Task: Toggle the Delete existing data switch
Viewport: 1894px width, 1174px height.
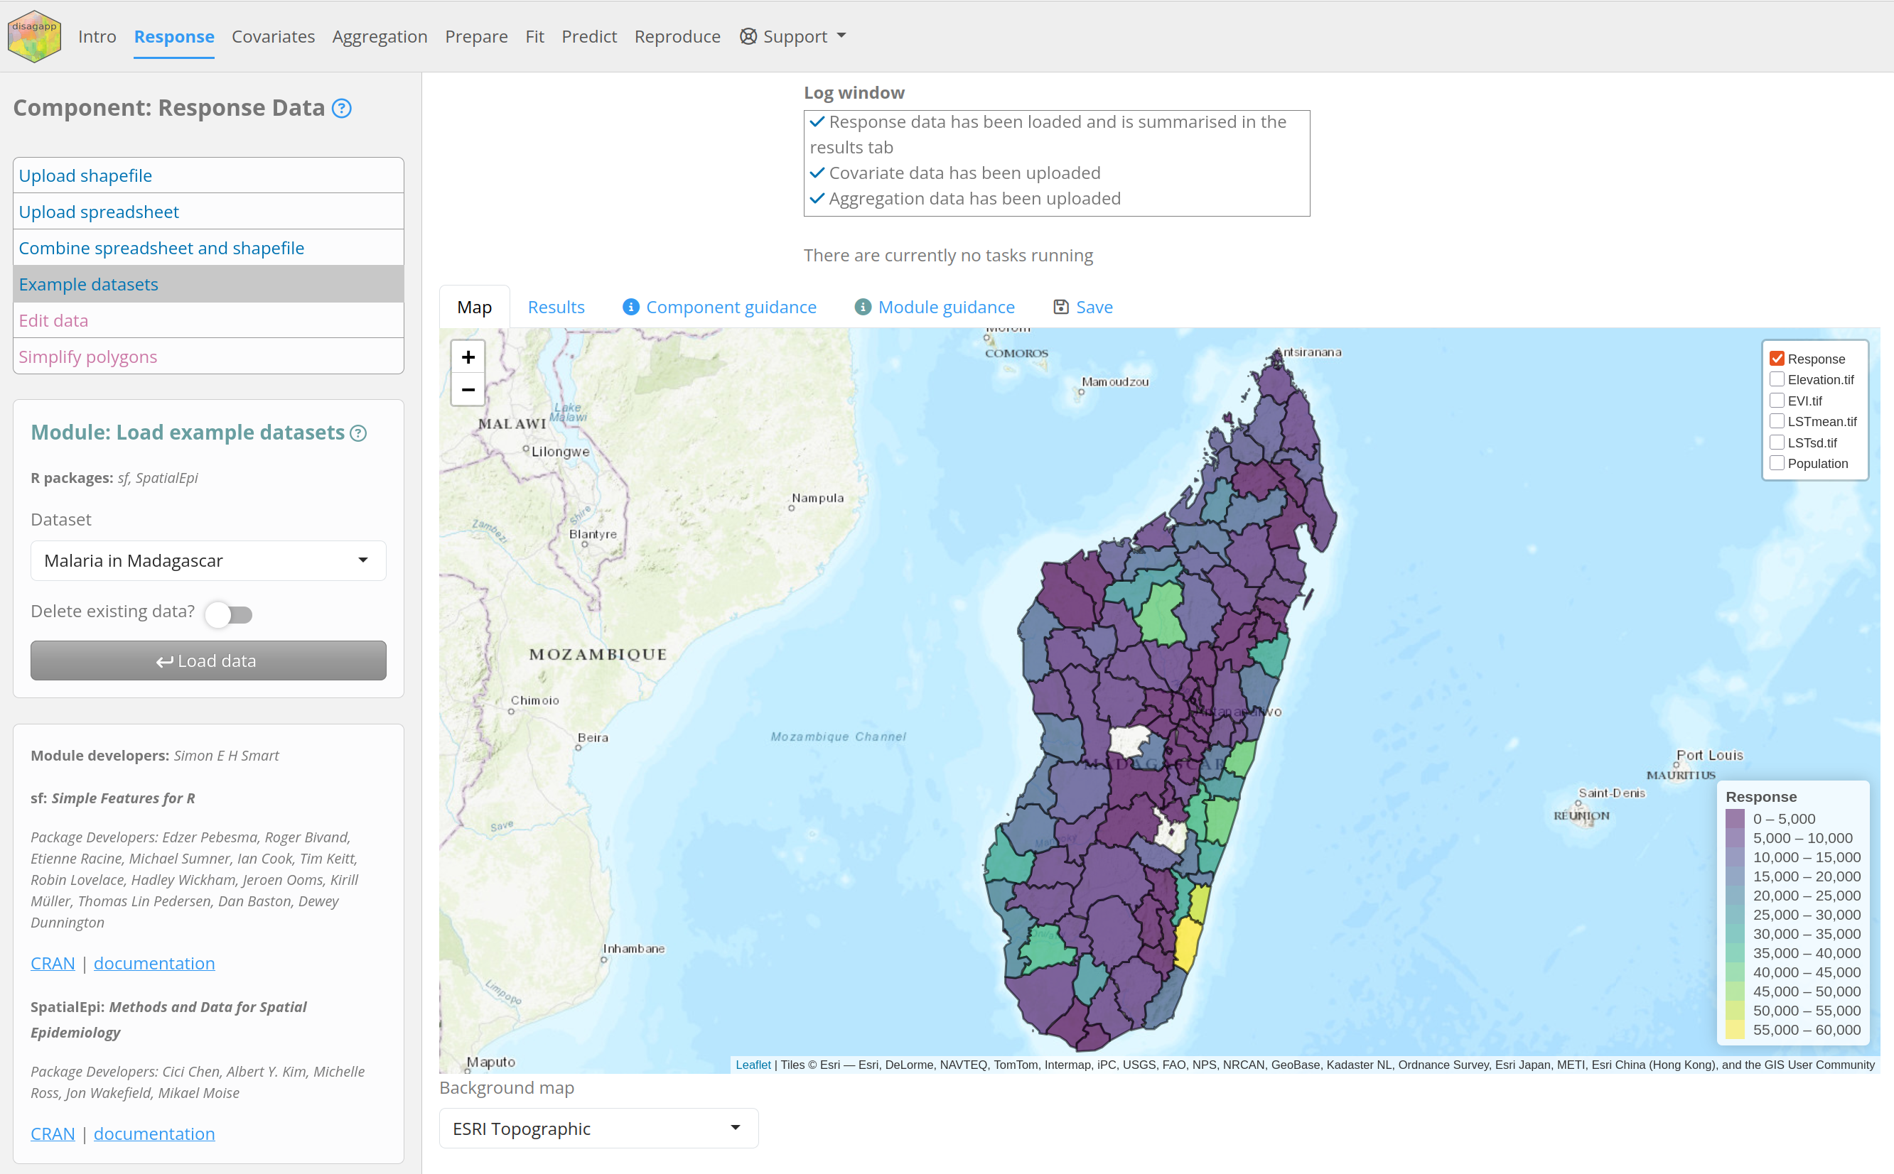Action: click(228, 614)
